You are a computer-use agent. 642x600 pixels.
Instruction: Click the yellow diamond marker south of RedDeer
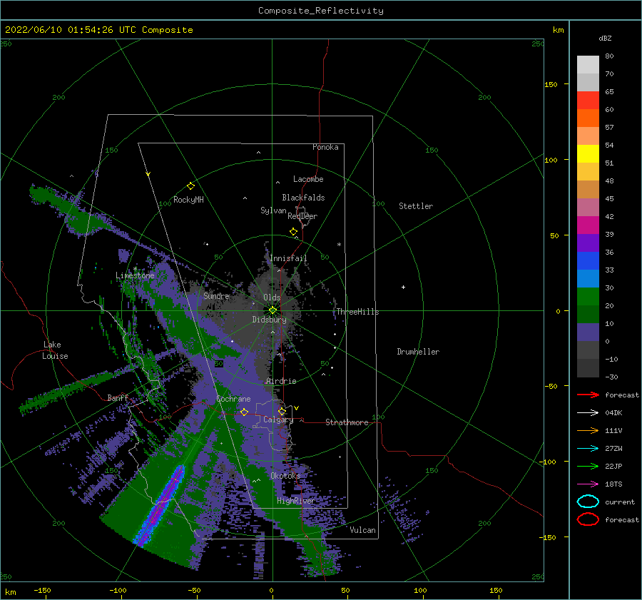pyautogui.click(x=293, y=232)
